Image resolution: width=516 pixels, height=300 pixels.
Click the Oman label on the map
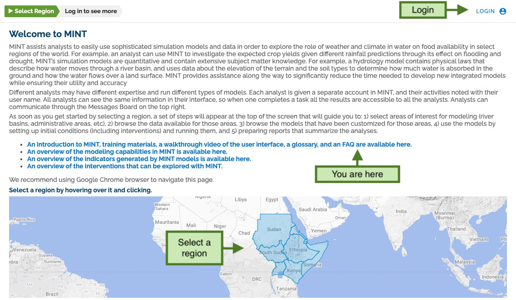(340, 217)
